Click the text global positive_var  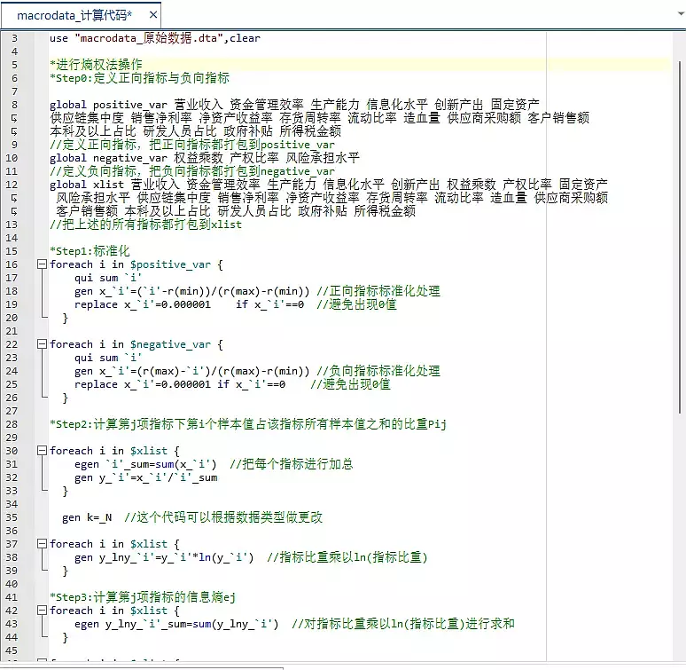108,105
